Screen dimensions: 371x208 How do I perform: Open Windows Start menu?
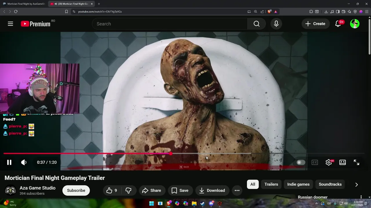[x=152, y=203]
